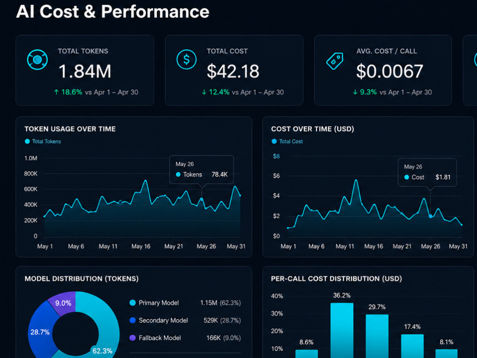The height and width of the screenshot is (358, 477).
Task: Click the May 26 marker on token chart
Action: pos(201,200)
